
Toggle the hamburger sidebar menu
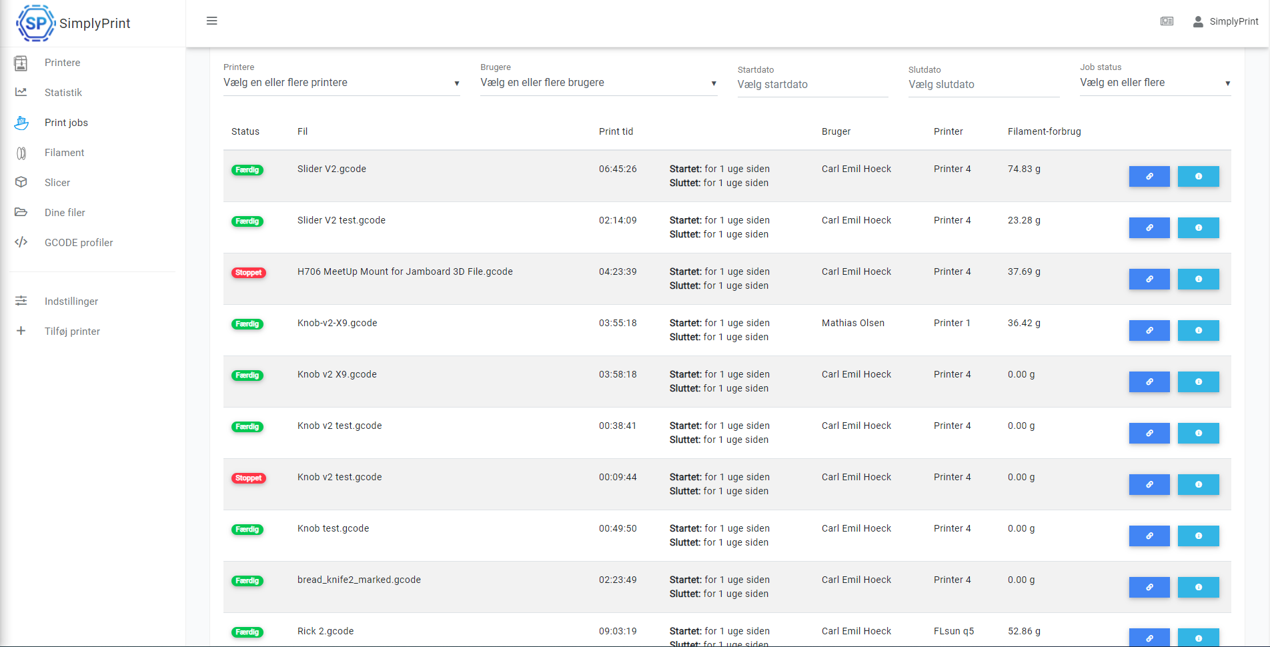click(212, 21)
